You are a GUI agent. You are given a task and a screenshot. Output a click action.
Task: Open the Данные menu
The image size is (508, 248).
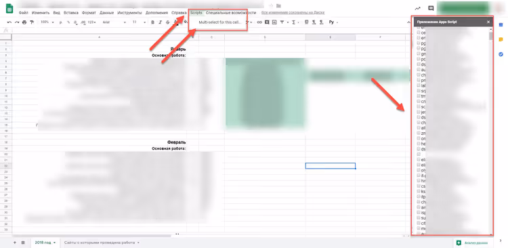coord(106,13)
